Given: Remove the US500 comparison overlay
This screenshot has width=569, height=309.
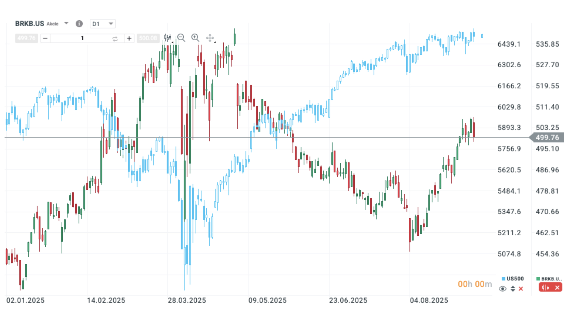Looking at the screenshot, I should tap(521, 289).
